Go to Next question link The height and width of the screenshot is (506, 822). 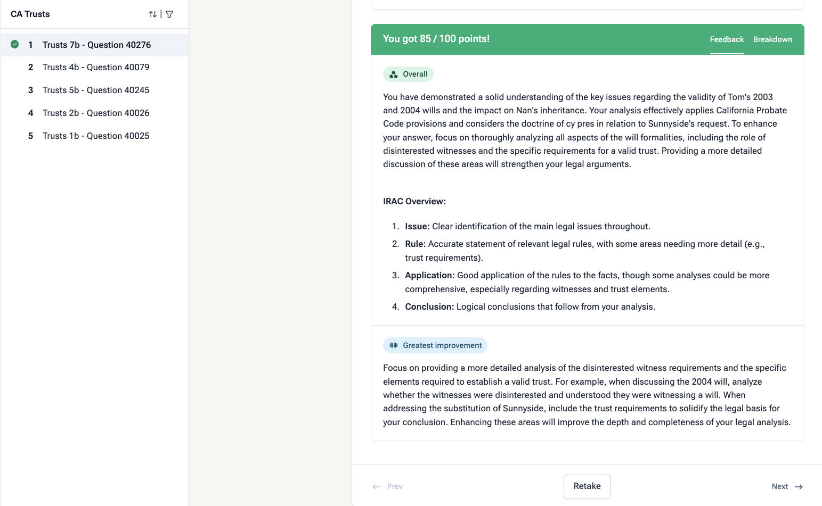click(779, 486)
